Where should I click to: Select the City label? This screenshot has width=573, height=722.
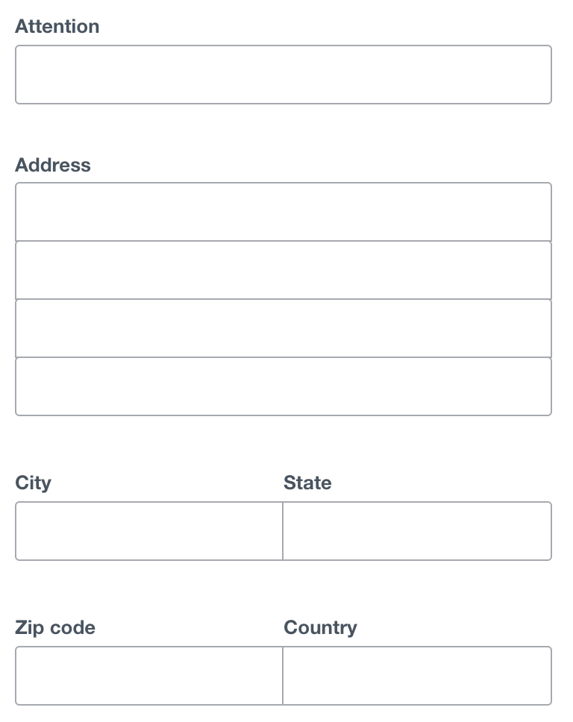click(33, 483)
